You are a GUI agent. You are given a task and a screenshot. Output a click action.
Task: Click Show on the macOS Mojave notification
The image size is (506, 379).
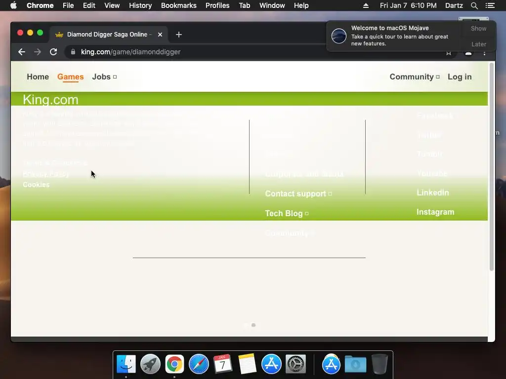pos(478,28)
